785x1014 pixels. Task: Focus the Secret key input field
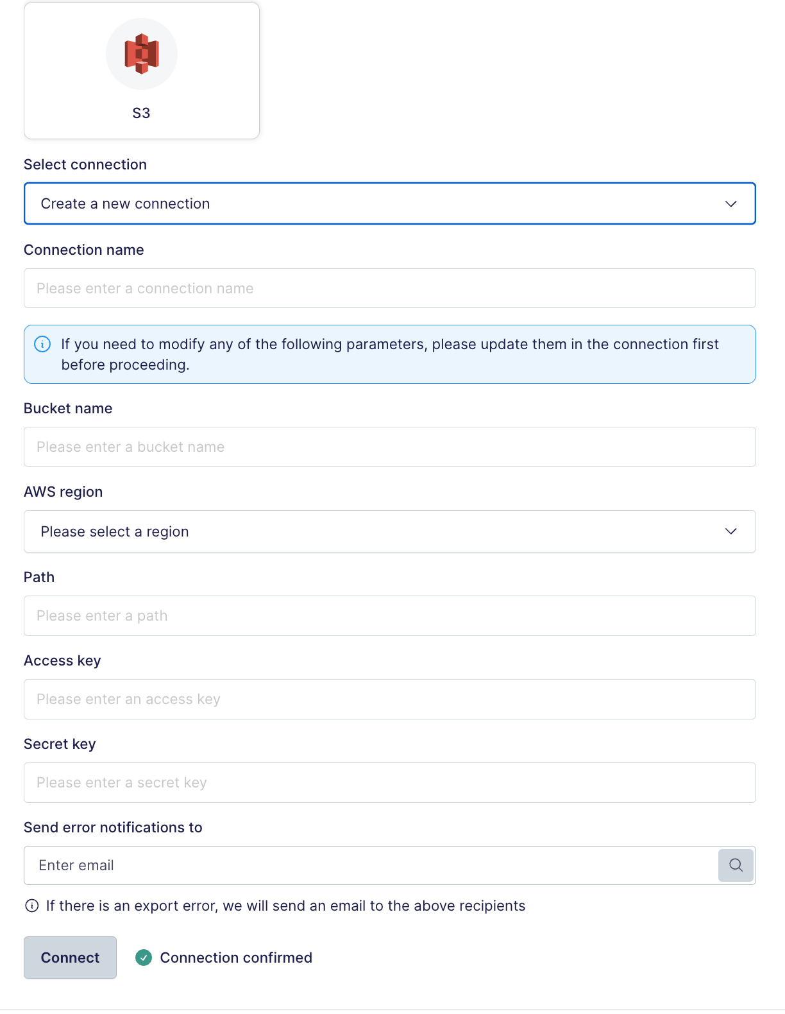click(x=390, y=782)
